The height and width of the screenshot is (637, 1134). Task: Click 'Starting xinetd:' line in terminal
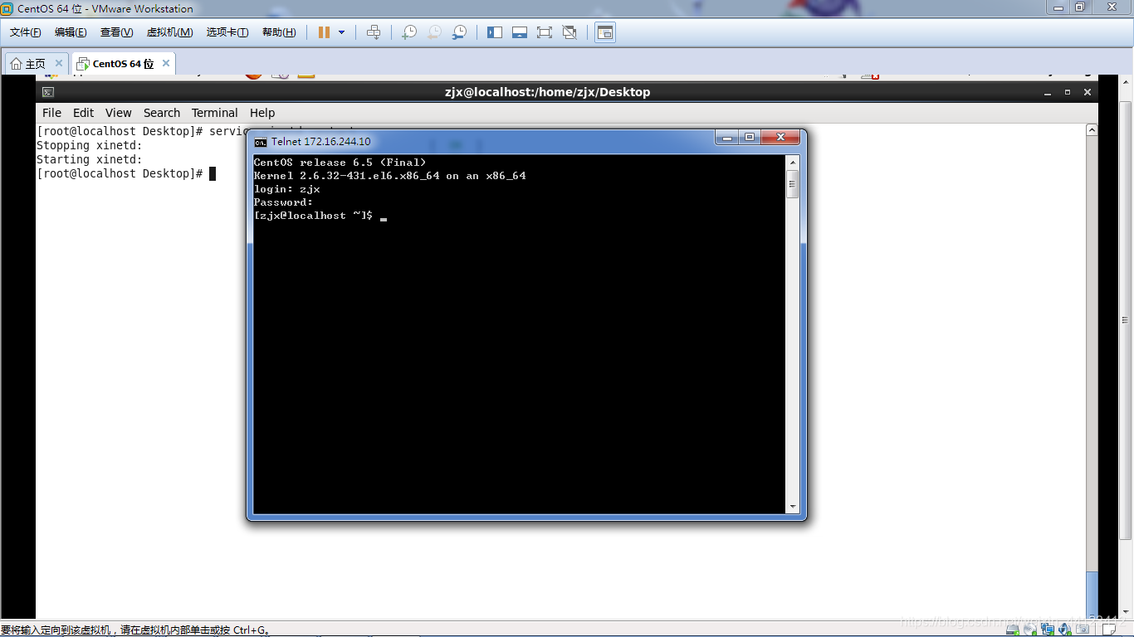[90, 159]
